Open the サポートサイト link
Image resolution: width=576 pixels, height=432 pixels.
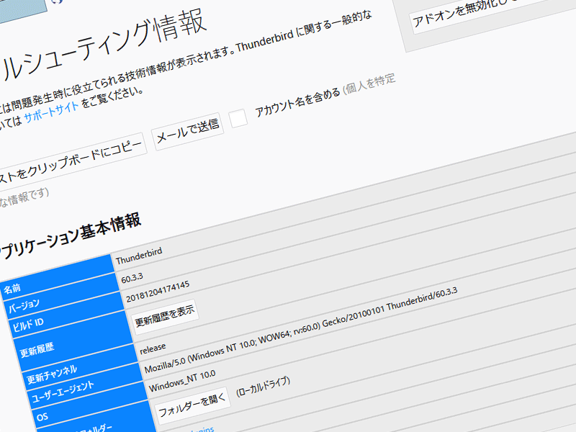coord(51,113)
